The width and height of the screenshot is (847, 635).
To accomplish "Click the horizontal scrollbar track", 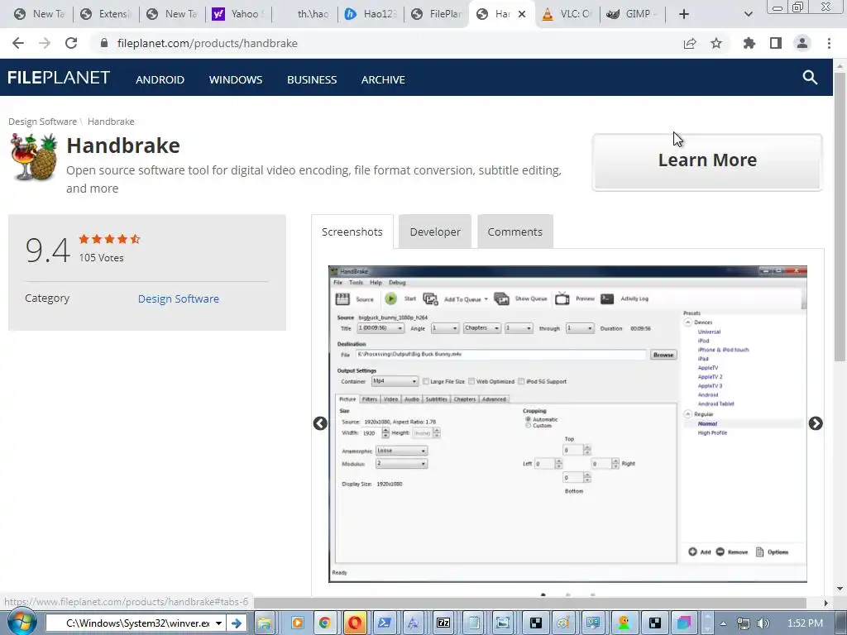I will 529,603.
